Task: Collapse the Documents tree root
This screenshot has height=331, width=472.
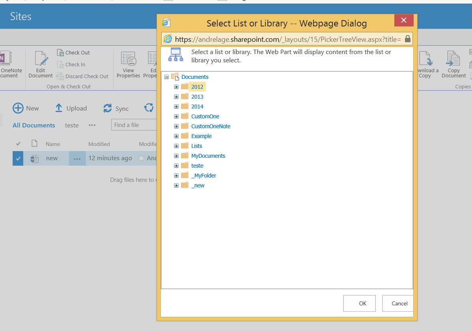Action: point(166,77)
